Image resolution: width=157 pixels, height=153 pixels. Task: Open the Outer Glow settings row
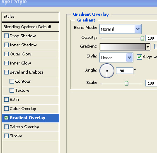tap(31, 54)
